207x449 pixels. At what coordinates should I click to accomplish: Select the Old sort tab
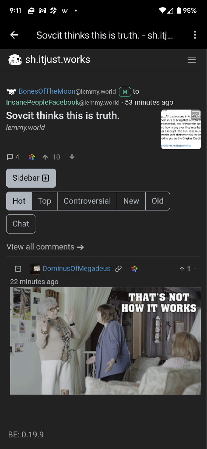click(158, 201)
